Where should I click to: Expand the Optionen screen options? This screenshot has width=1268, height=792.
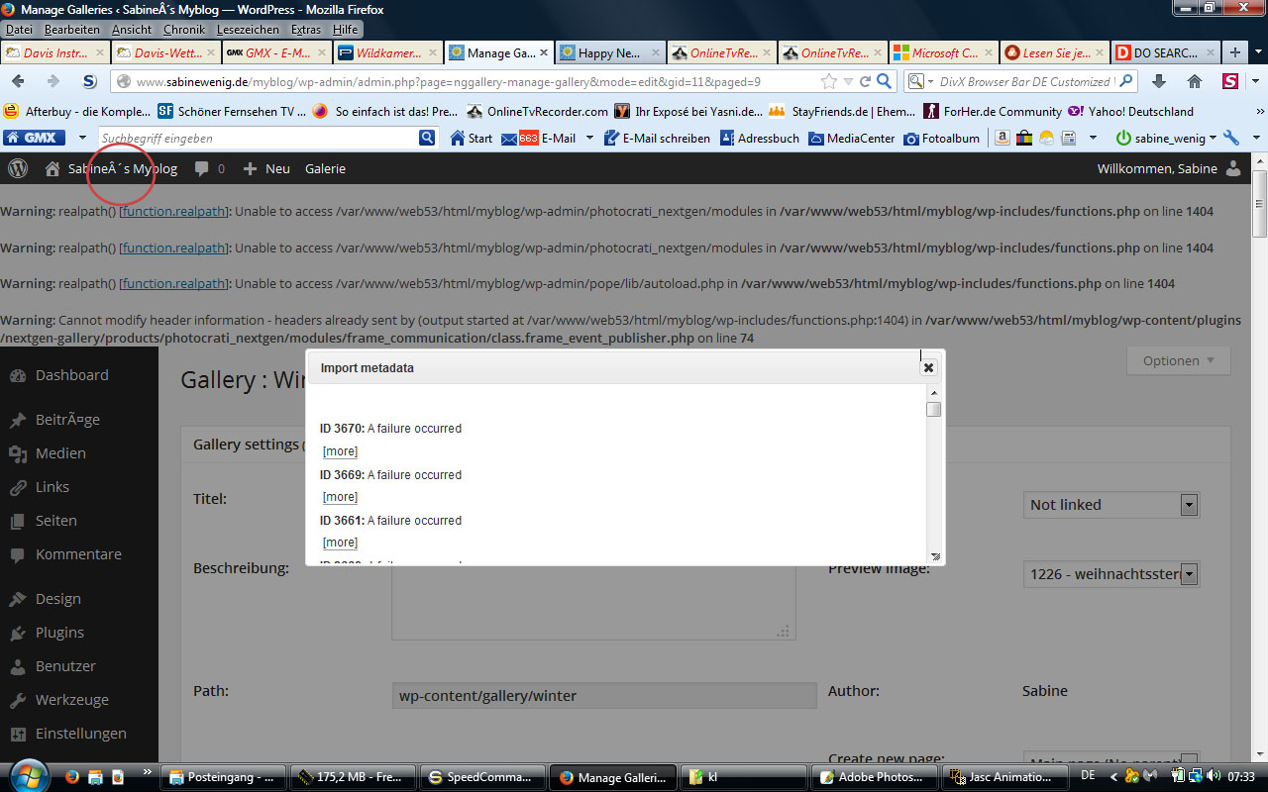coord(1179,361)
